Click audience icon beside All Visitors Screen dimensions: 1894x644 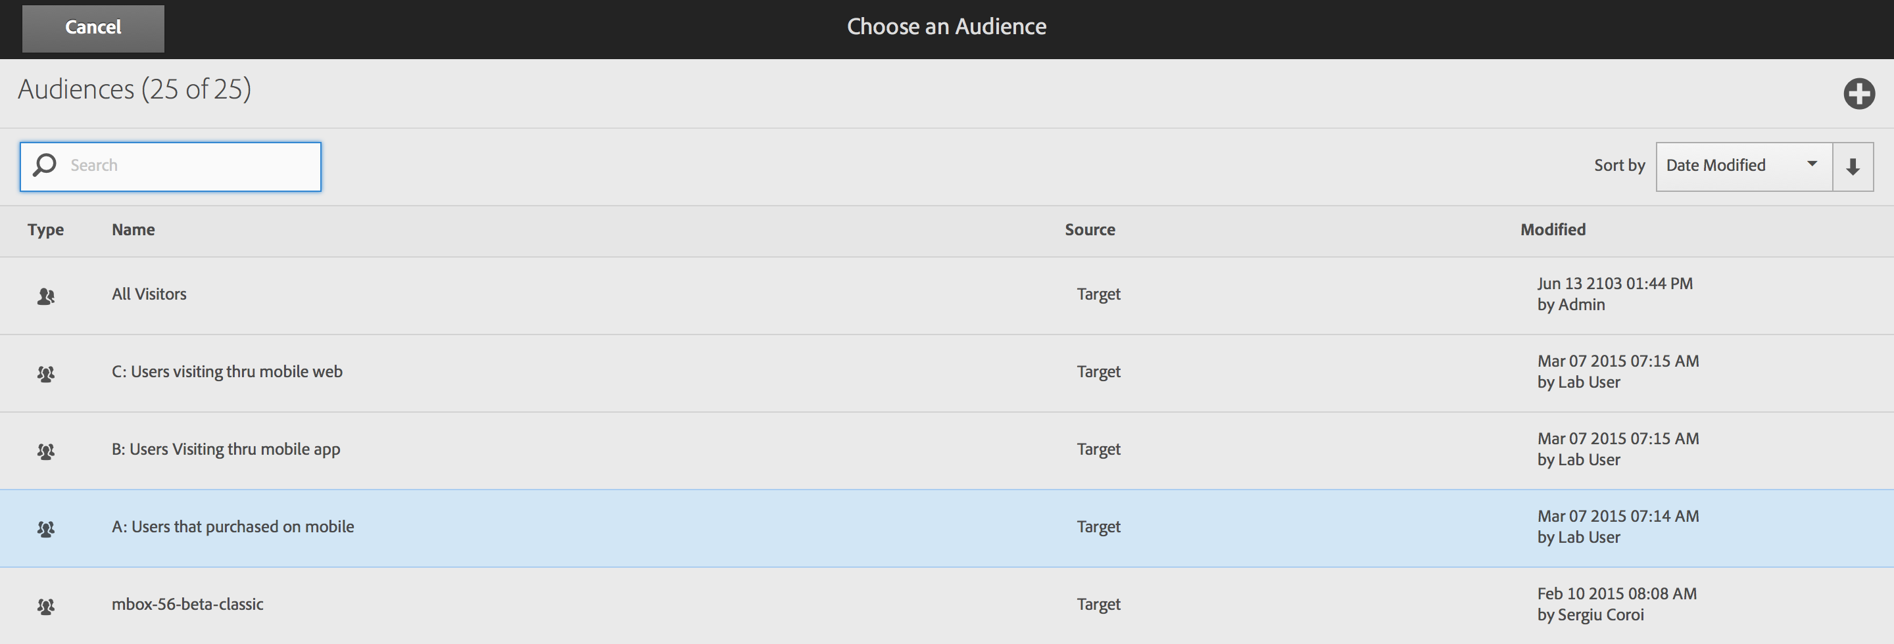45,296
